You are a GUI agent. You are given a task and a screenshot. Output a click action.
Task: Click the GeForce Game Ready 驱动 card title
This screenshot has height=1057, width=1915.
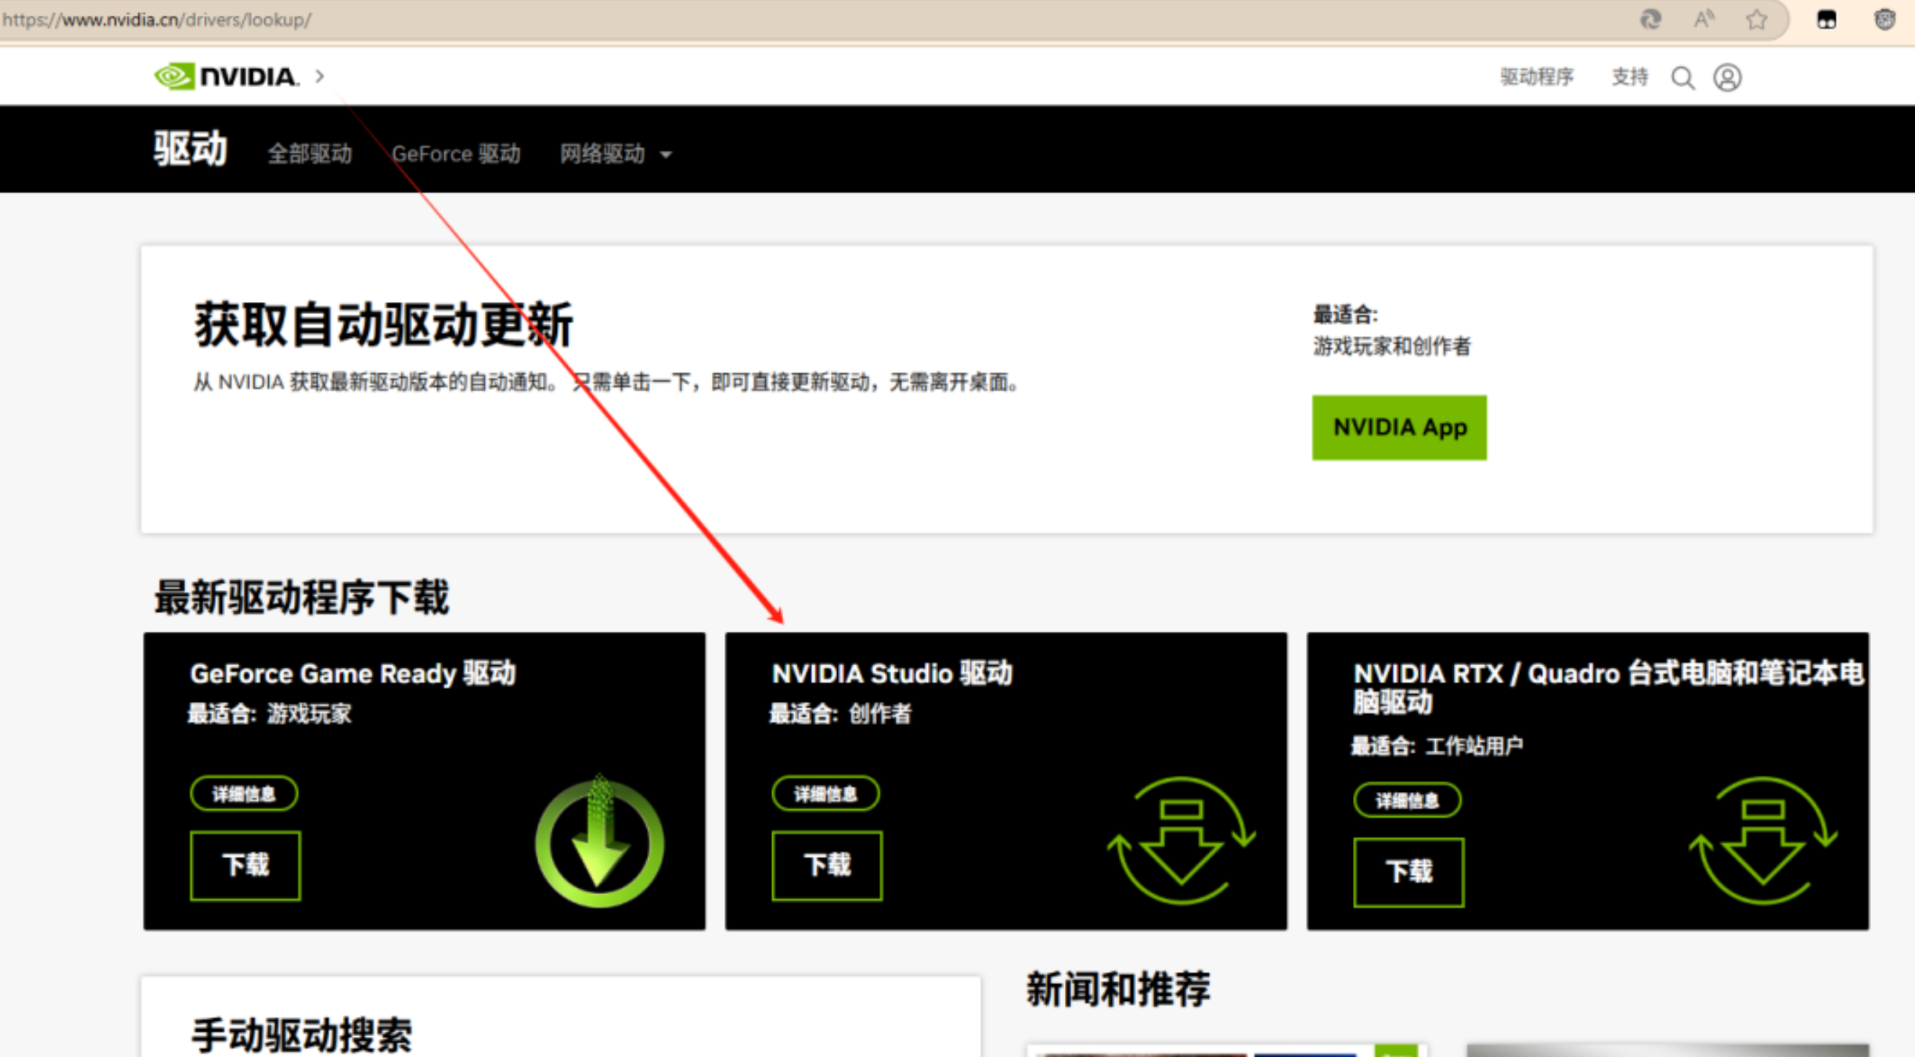[x=352, y=674]
